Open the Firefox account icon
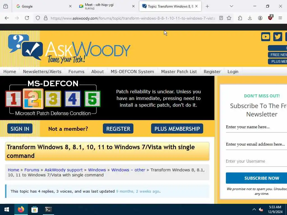The image size is (287, 215). tap(260, 18)
